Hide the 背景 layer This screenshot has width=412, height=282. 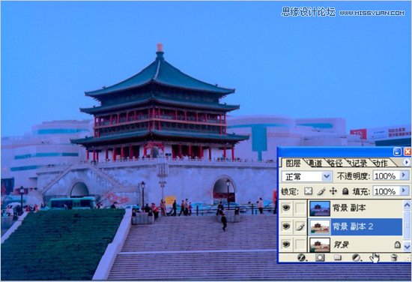point(286,244)
